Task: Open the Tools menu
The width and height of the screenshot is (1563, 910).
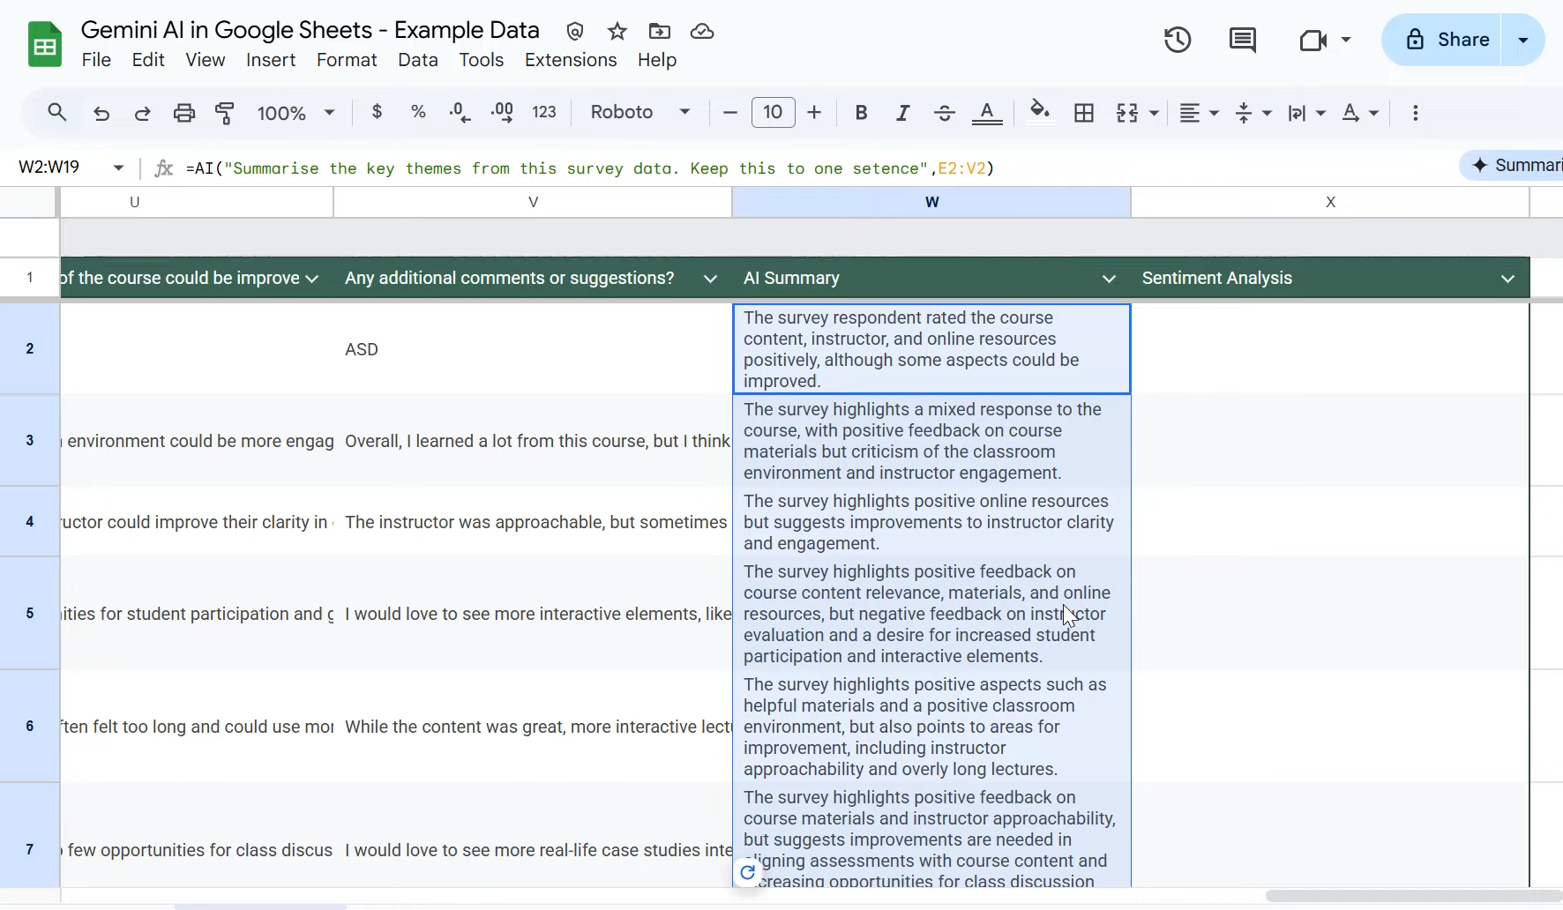Action: [x=482, y=60]
